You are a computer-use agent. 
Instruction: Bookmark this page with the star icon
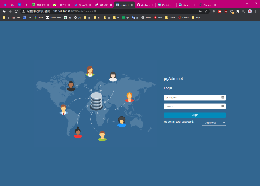(206, 11)
